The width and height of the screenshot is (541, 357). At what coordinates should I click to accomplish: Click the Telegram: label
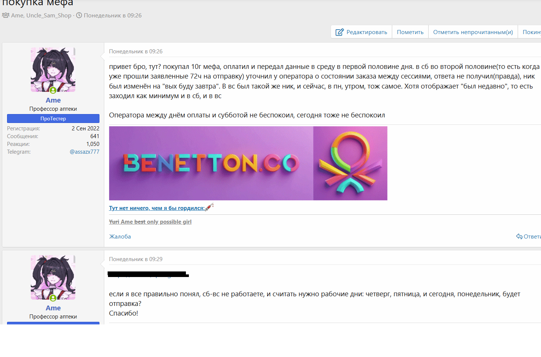click(19, 152)
